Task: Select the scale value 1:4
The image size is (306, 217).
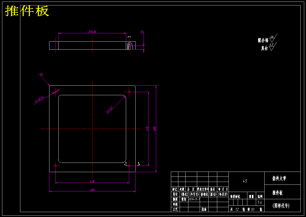Action: [260, 203]
